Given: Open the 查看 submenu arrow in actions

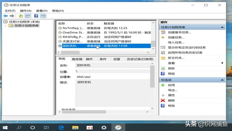Looking at the screenshot, I should click(x=222, y=63).
